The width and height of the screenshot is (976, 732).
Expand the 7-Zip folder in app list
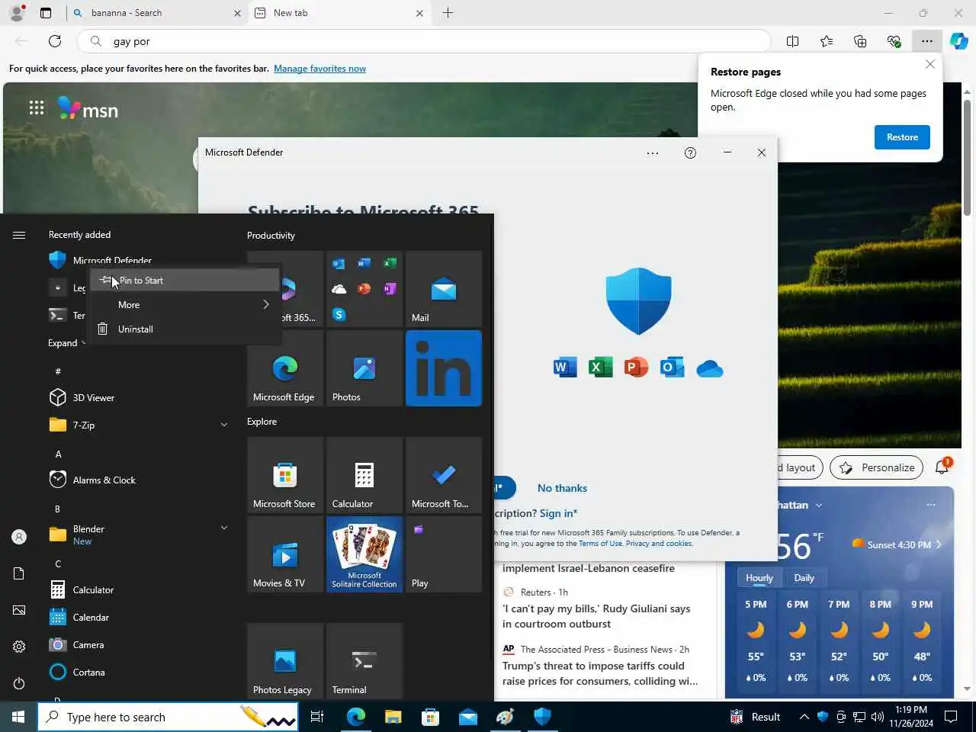[224, 425]
